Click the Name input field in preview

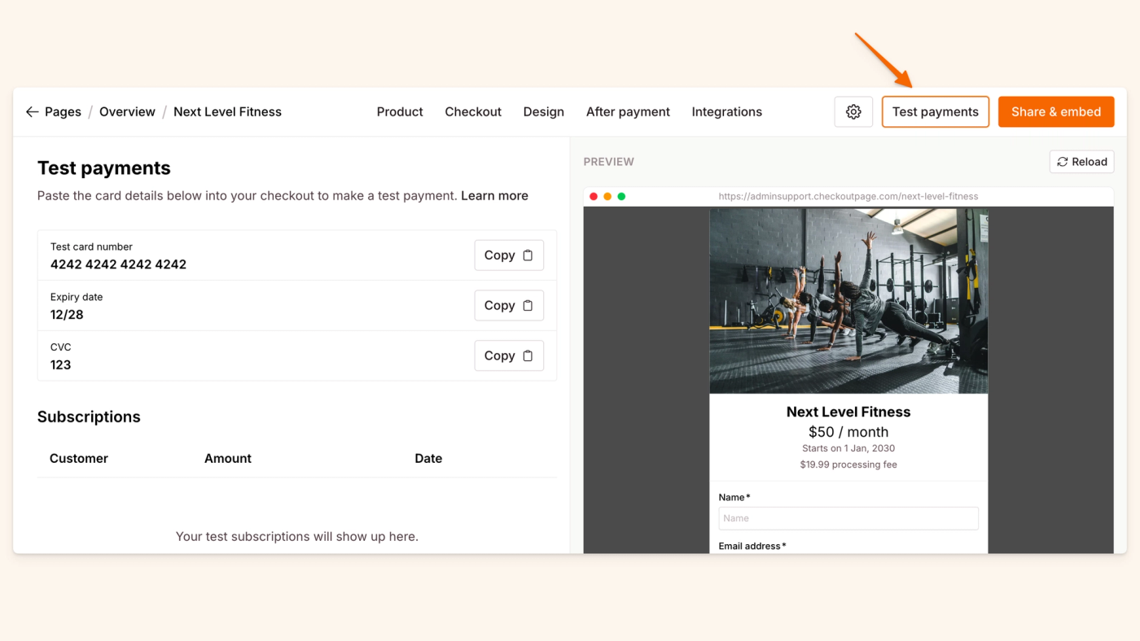click(848, 518)
